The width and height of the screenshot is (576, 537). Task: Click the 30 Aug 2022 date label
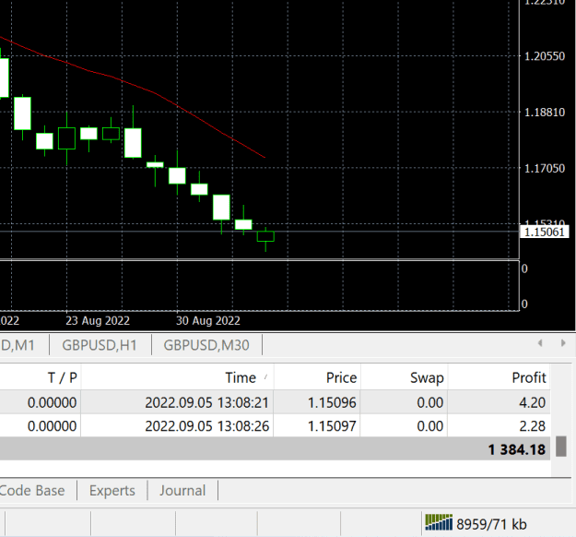(208, 321)
